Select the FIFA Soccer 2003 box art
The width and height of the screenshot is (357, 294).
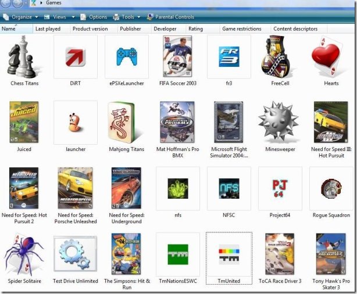(177, 56)
